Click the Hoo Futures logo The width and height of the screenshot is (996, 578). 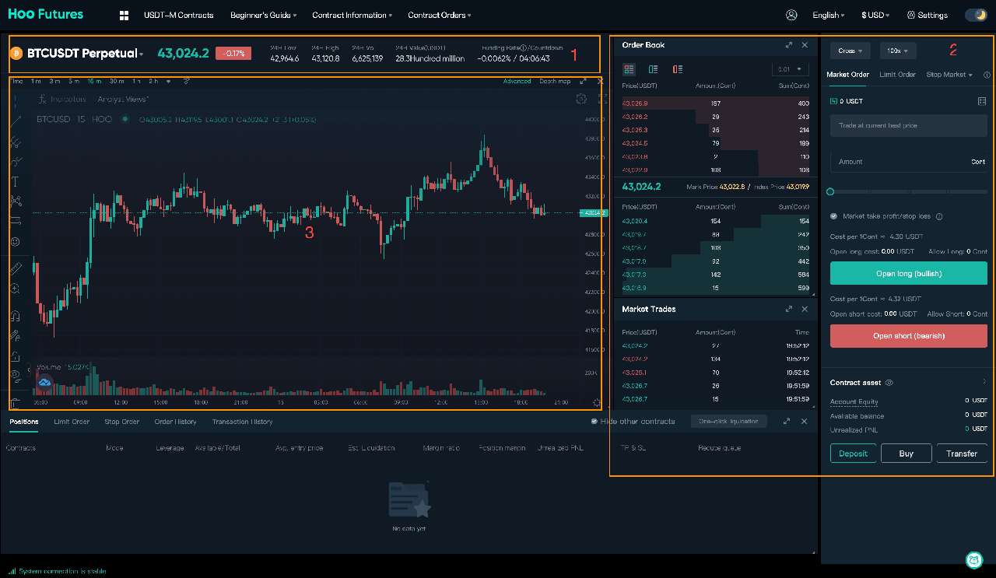pyautogui.click(x=46, y=14)
